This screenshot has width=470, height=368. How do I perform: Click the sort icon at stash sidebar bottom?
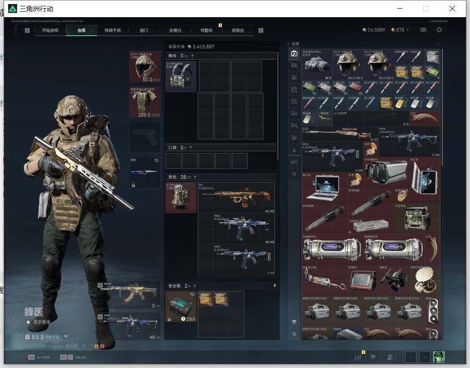[294, 334]
